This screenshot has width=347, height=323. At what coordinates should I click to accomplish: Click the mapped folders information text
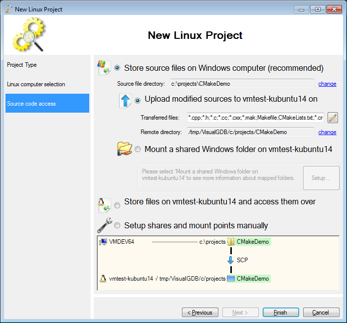(x=218, y=175)
